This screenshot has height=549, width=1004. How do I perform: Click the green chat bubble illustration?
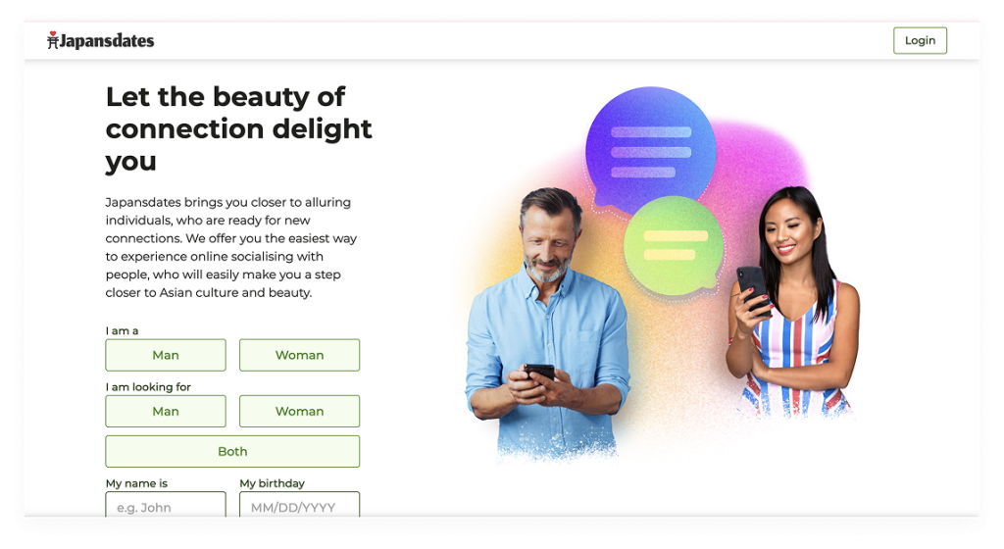674,246
